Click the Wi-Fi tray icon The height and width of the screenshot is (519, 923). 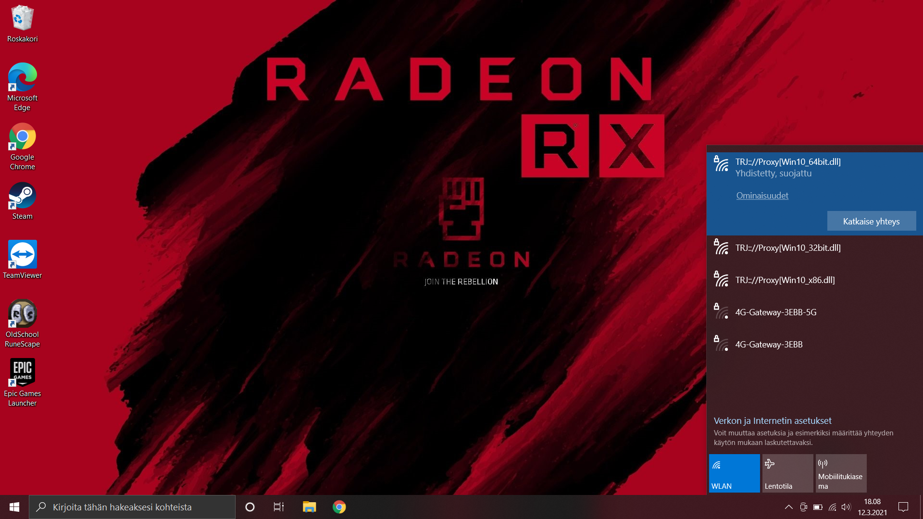833,507
